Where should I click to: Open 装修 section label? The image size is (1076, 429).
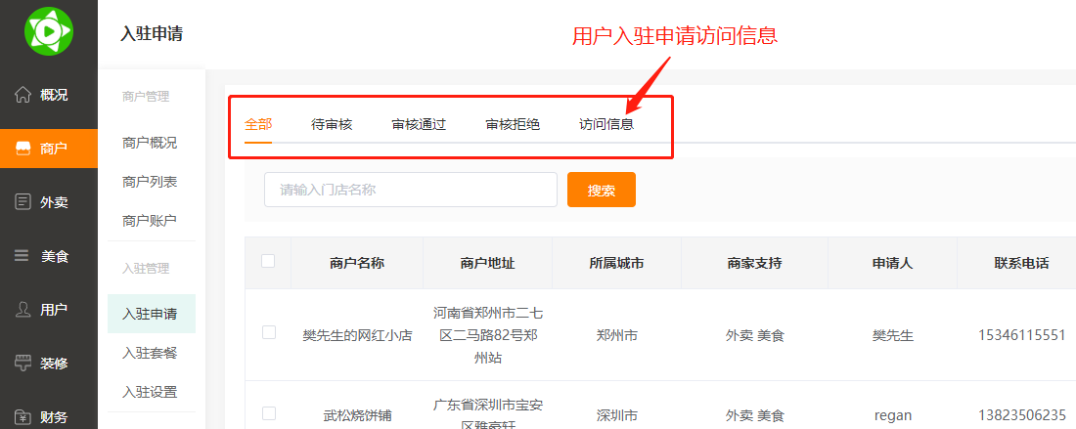tap(54, 364)
